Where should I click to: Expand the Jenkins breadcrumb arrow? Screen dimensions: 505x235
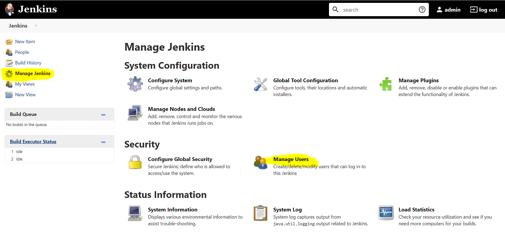coord(36,26)
